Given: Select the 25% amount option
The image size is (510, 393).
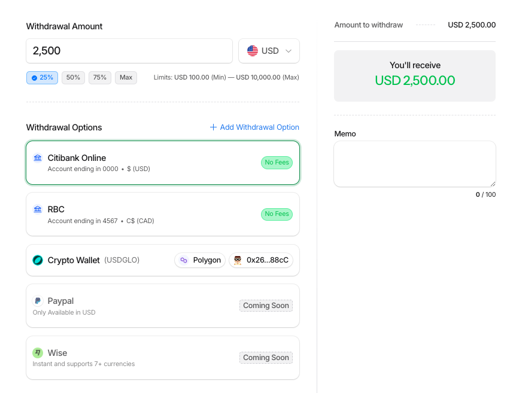Looking at the screenshot, I should pos(42,78).
